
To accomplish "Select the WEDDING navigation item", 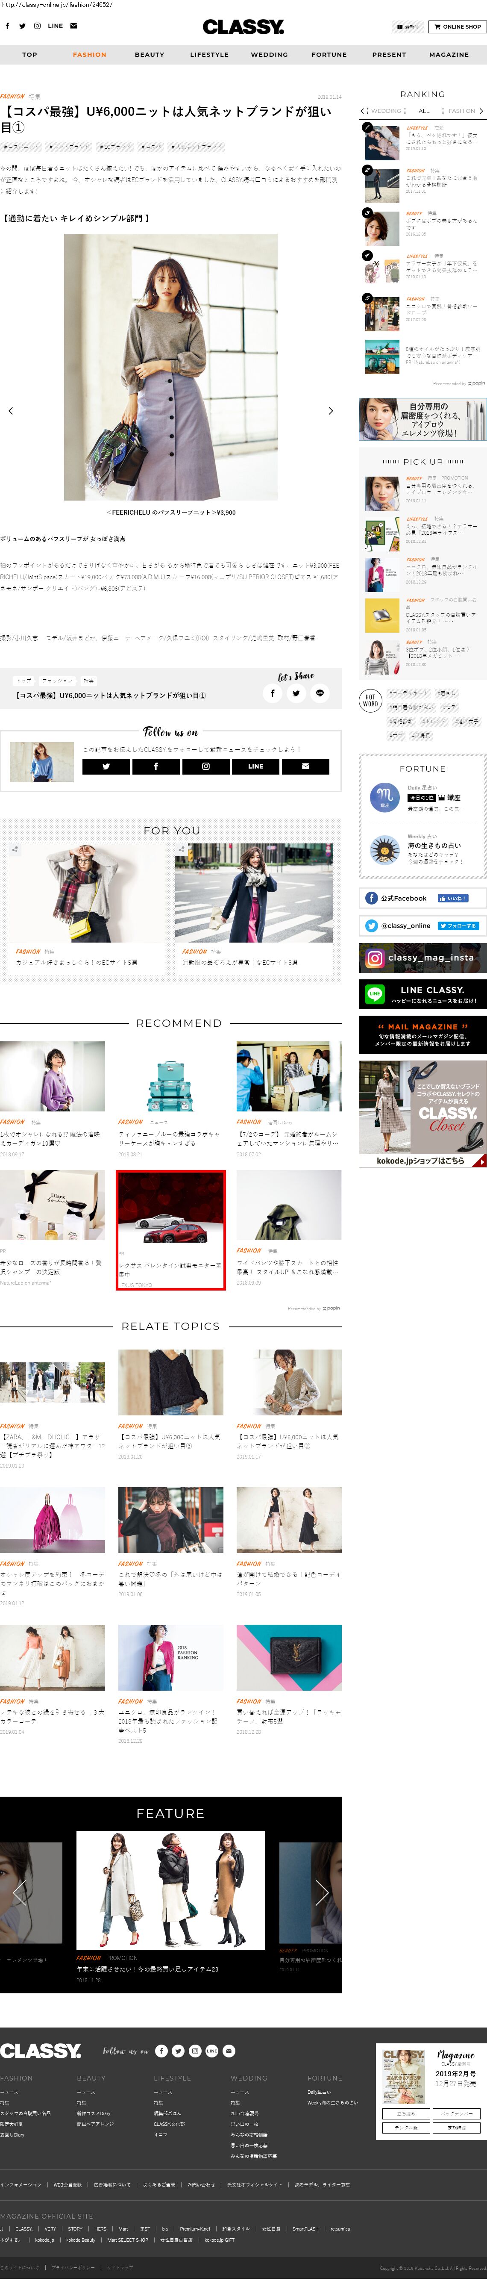I will (269, 55).
